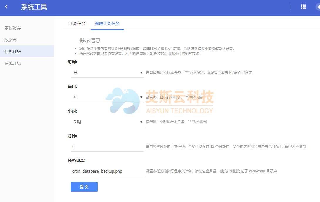
Task: Switch to the 计划任务 tab
Action: tap(77, 23)
